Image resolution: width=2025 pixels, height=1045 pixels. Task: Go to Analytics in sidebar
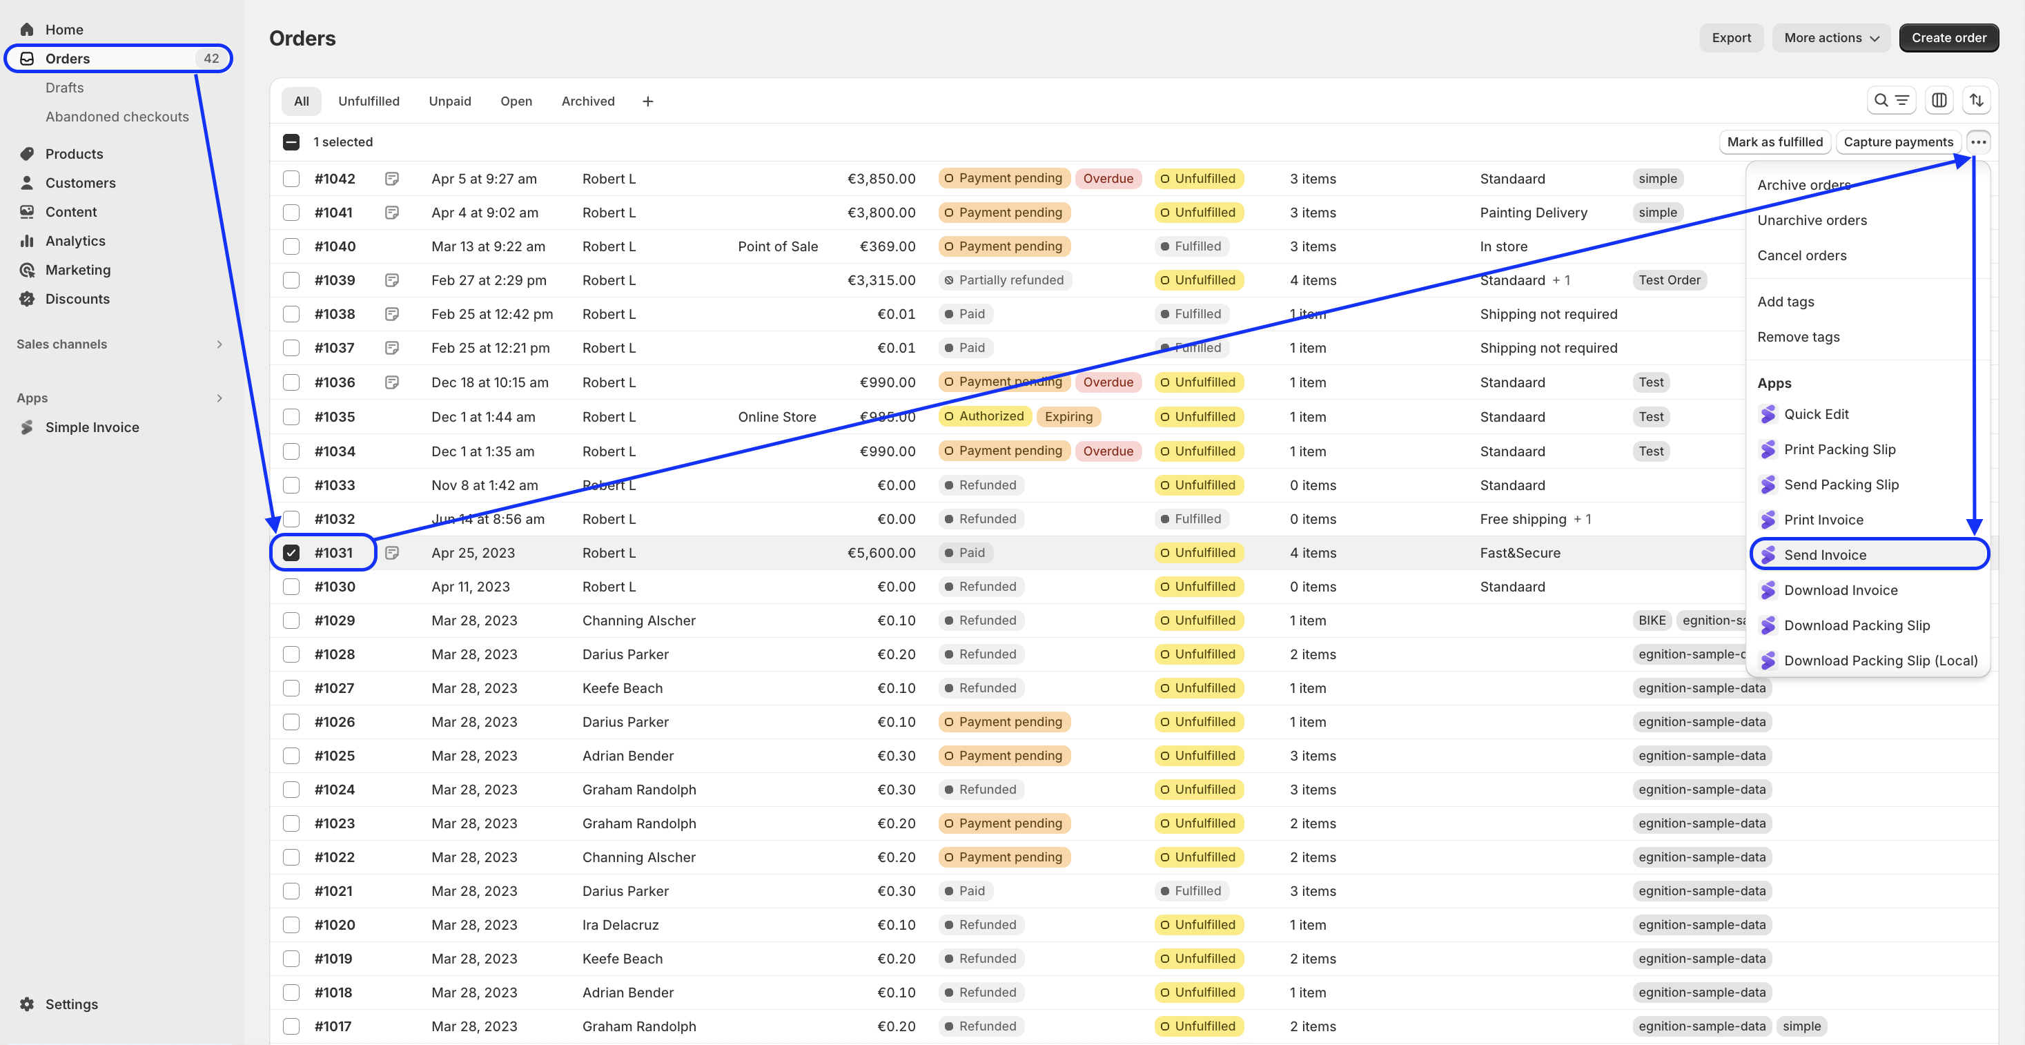[75, 241]
